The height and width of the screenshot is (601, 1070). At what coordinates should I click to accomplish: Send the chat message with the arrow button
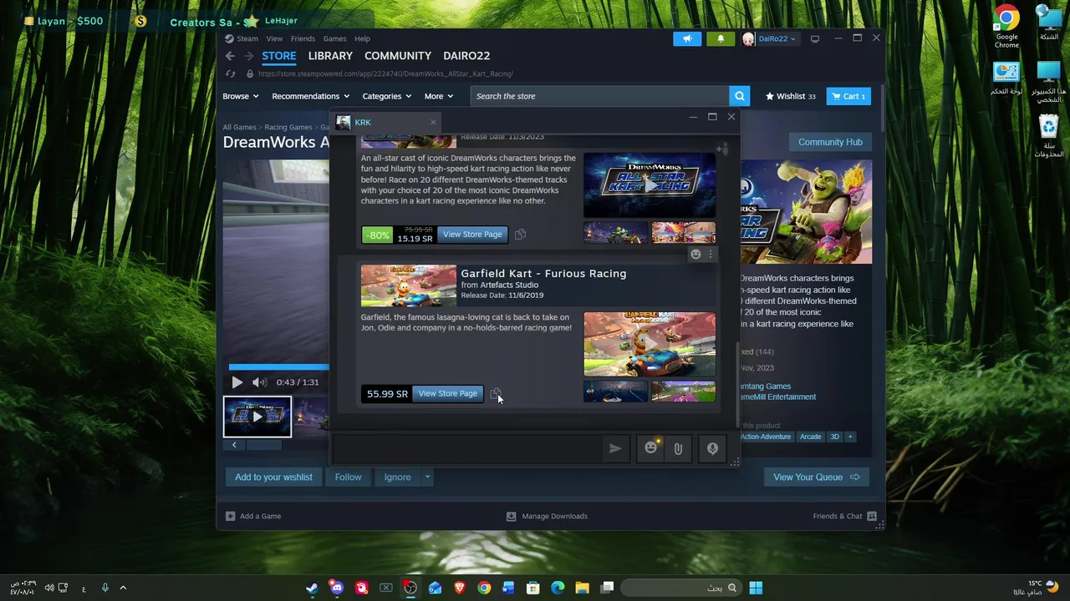point(615,448)
